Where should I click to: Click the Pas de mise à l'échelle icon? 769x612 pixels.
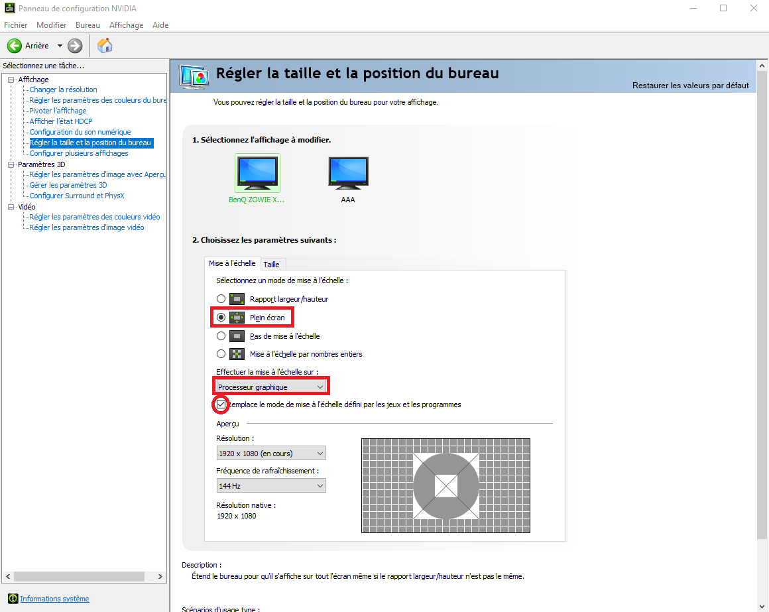[237, 336]
